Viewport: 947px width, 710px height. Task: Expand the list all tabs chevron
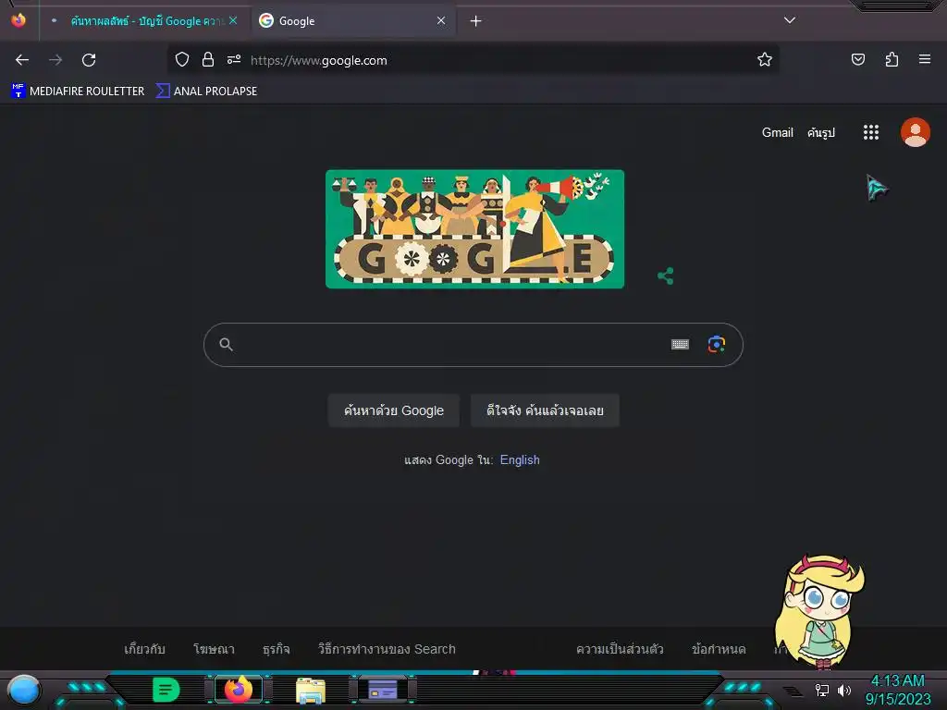[x=790, y=20]
